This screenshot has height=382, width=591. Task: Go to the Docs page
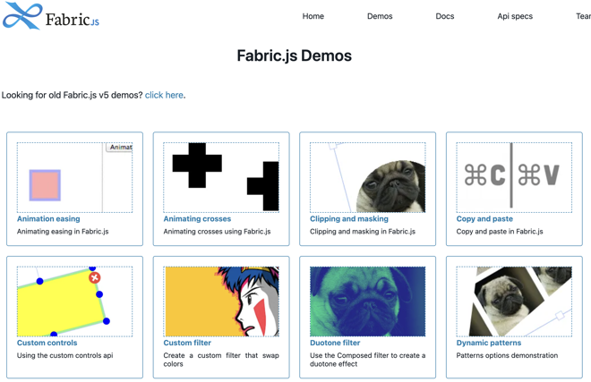tap(445, 16)
